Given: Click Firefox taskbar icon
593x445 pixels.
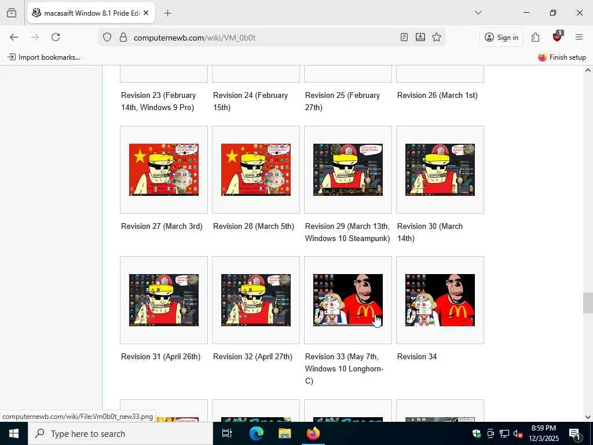Looking at the screenshot, I should (313, 433).
